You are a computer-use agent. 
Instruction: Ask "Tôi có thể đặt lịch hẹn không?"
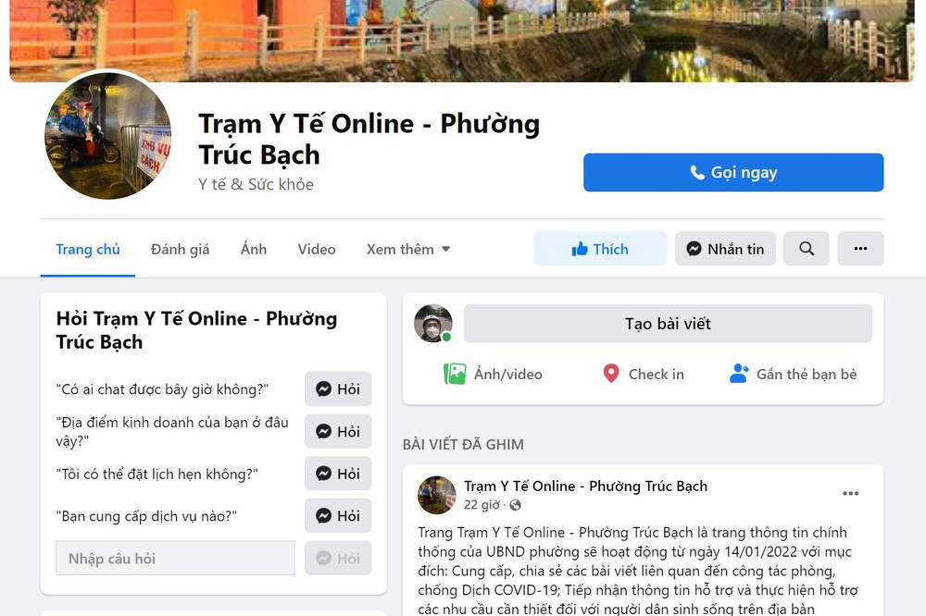point(338,474)
